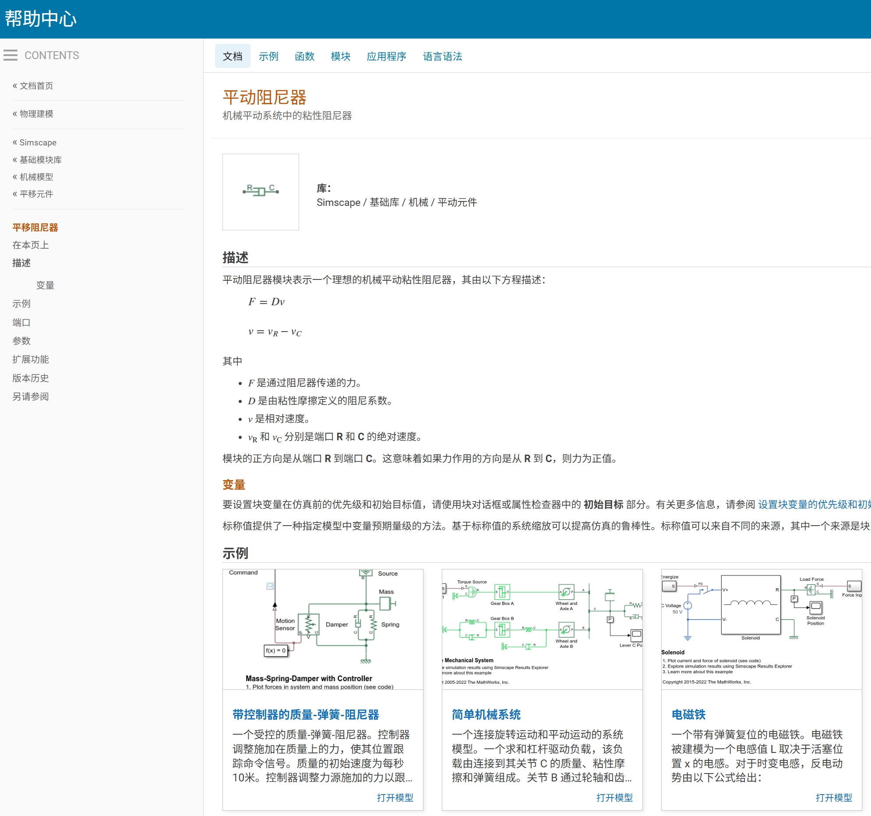871x816 pixels.
Task: Click the hamburger CONTENTS menu icon
Action: [10, 55]
